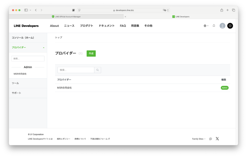Click the privacy shield icon in toolbar
Viewport: 247px width, 157px height.
point(73,10)
